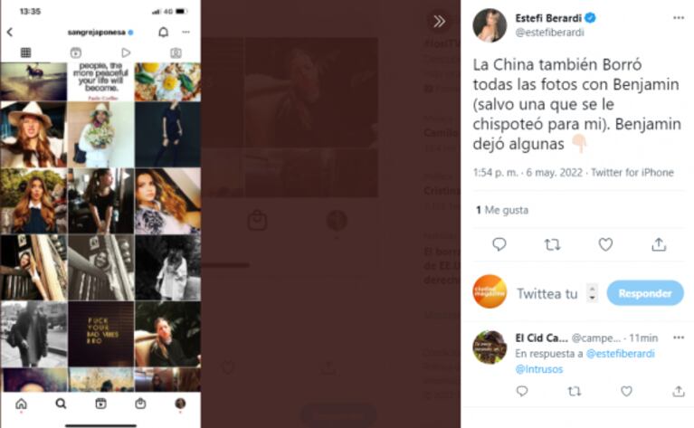The height and width of the screenshot is (428, 694).
Task: Like El Cid Campeador's reply
Action: (626, 391)
